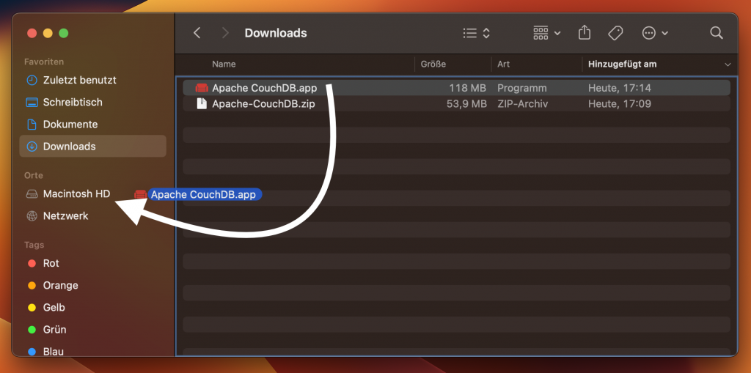The height and width of the screenshot is (373, 751).
Task: Select the Gelb tag
Action: tap(92, 307)
